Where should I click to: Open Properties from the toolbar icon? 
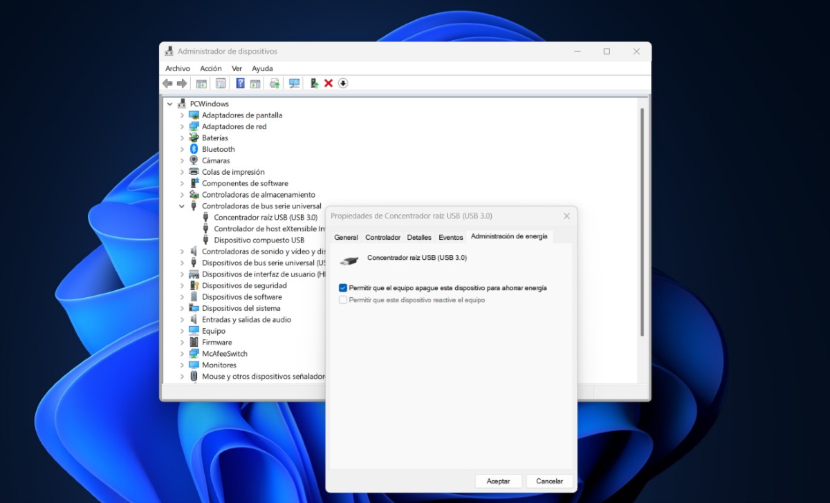(x=221, y=84)
